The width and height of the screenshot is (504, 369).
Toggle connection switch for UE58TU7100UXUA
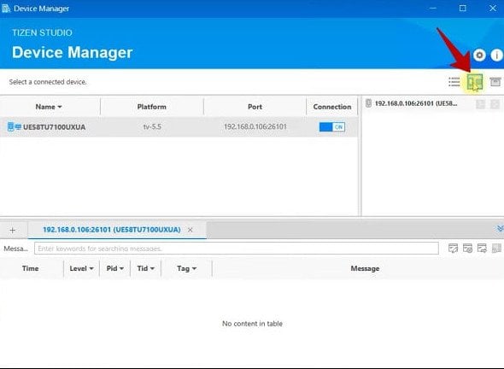(332, 127)
